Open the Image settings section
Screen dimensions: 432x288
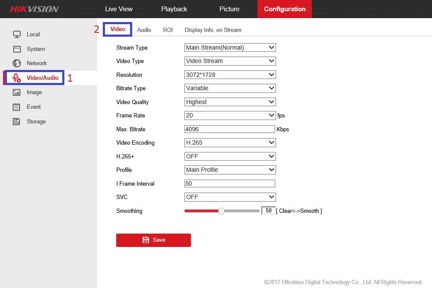[x=34, y=92]
